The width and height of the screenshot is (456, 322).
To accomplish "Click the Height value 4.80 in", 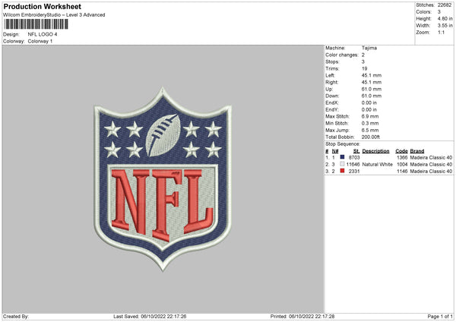I will tap(445, 18).
